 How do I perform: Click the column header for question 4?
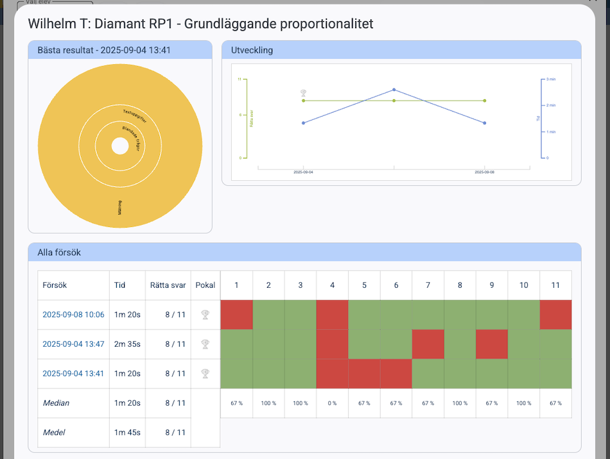point(332,285)
